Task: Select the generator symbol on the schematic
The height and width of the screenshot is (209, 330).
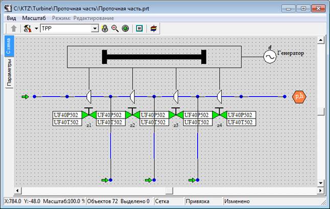Action: point(270,56)
